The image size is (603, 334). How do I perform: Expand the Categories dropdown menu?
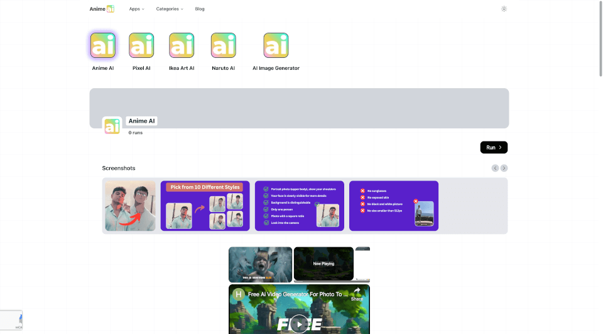170,9
